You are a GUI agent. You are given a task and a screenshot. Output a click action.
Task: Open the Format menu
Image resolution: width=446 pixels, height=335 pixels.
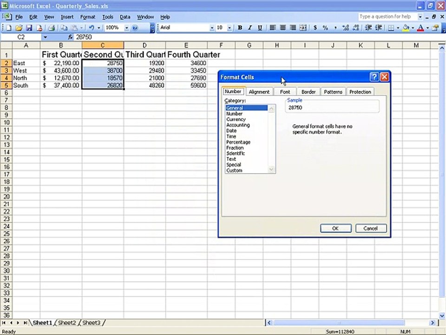(88, 17)
